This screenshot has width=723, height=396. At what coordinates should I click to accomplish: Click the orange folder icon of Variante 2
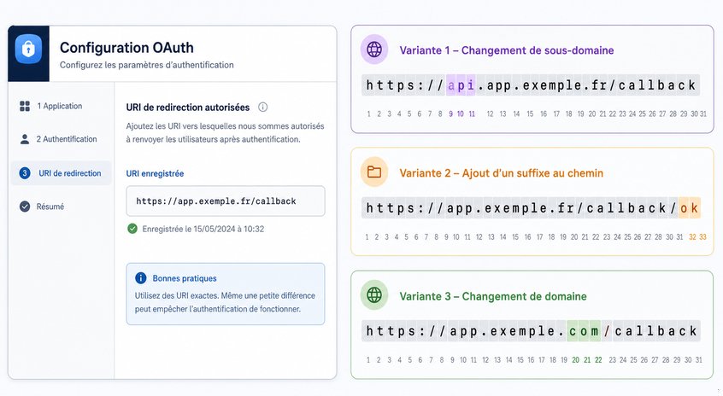click(374, 172)
